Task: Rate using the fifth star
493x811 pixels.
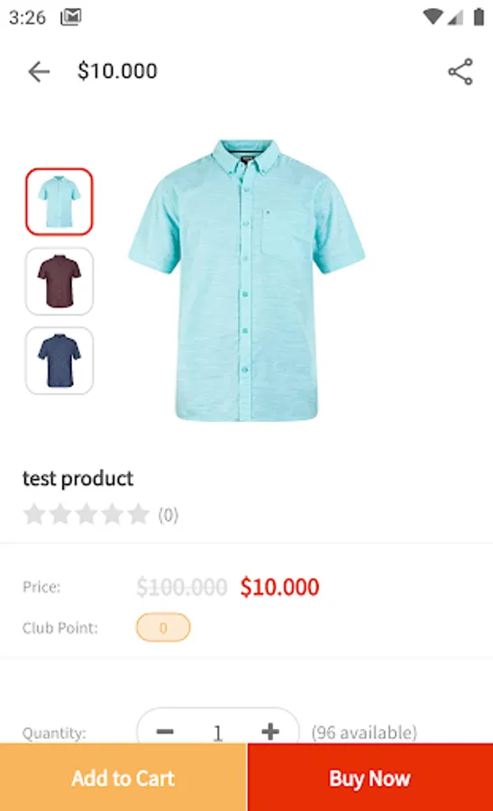Action: point(138,515)
